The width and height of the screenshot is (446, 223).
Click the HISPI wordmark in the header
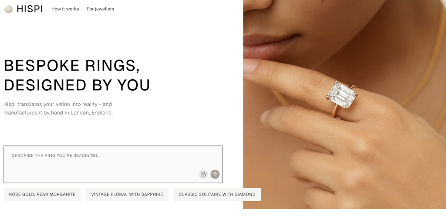pos(30,9)
